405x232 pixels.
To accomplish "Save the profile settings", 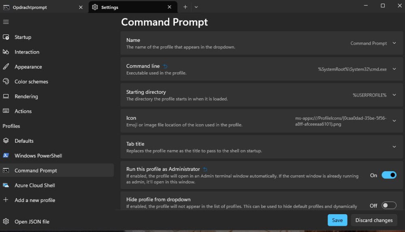I will 337,220.
